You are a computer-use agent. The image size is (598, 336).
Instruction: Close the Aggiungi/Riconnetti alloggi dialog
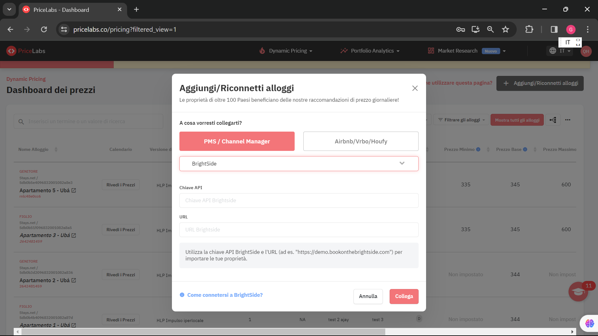tap(415, 88)
